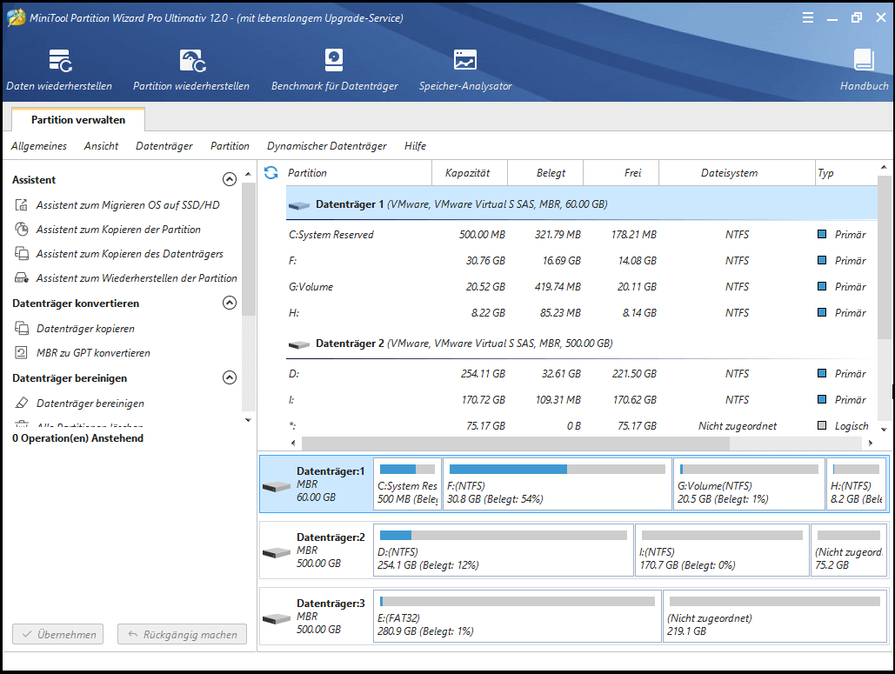
Task: Select E:(FAT32) block in disk map
Action: click(x=518, y=617)
